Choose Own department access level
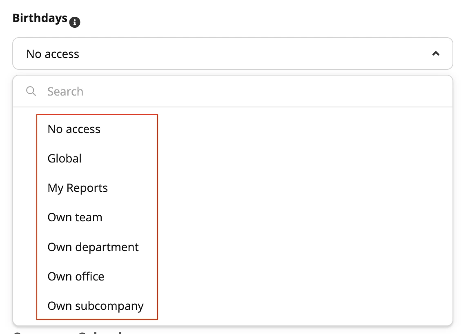The height and width of the screenshot is (334, 468). (93, 247)
